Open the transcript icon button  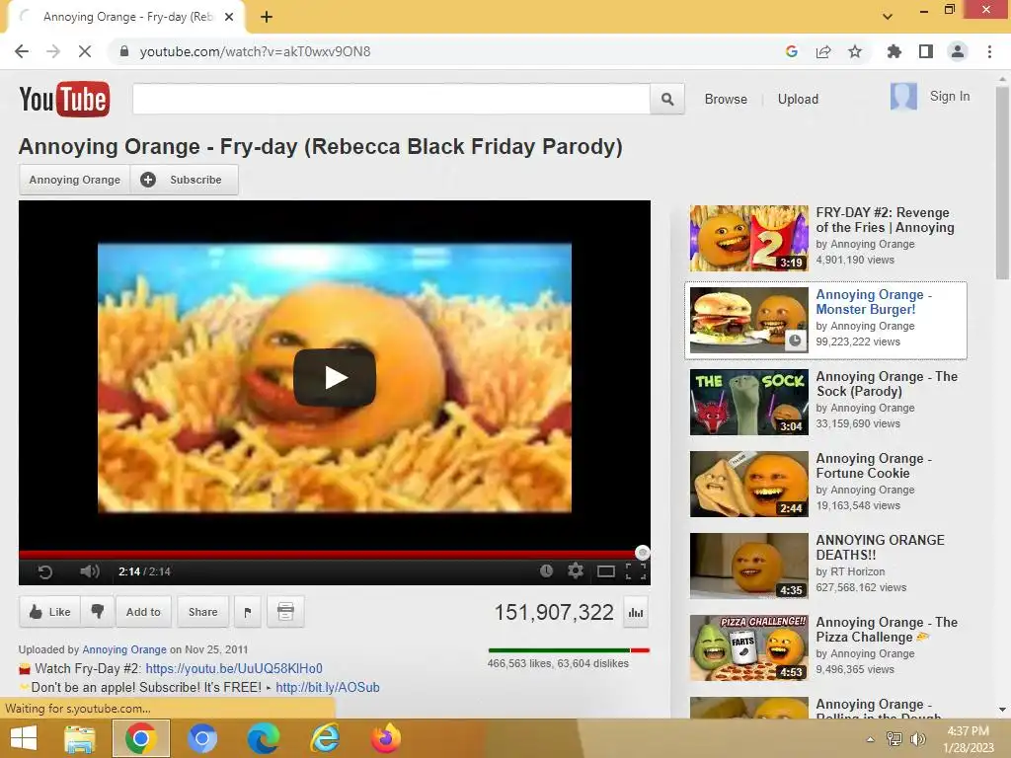pyautogui.click(x=285, y=612)
